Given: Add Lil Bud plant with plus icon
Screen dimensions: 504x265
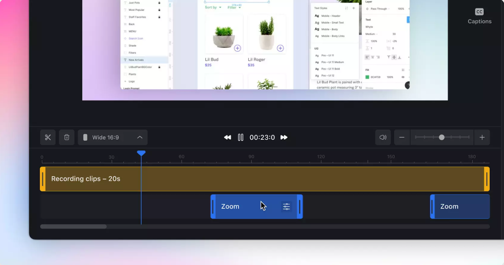Looking at the screenshot, I should pos(238,48).
